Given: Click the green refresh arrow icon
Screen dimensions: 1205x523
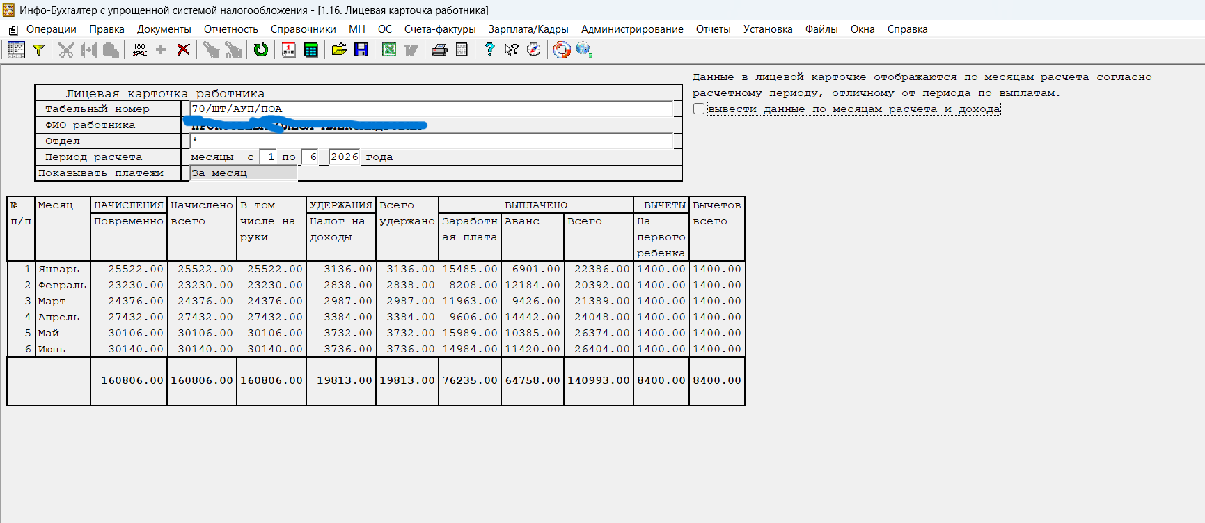Looking at the screenshot, I should [x=261, y=49].
